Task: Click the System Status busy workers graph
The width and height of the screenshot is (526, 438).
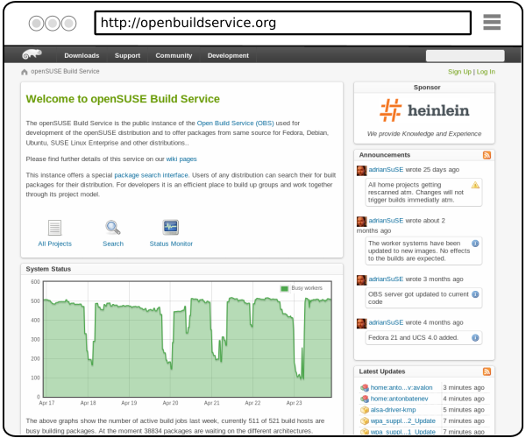Action: click(x=188, y=339)
